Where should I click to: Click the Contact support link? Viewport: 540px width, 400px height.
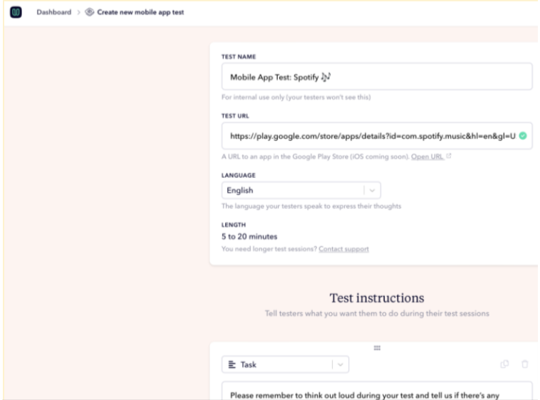point(343,248)
